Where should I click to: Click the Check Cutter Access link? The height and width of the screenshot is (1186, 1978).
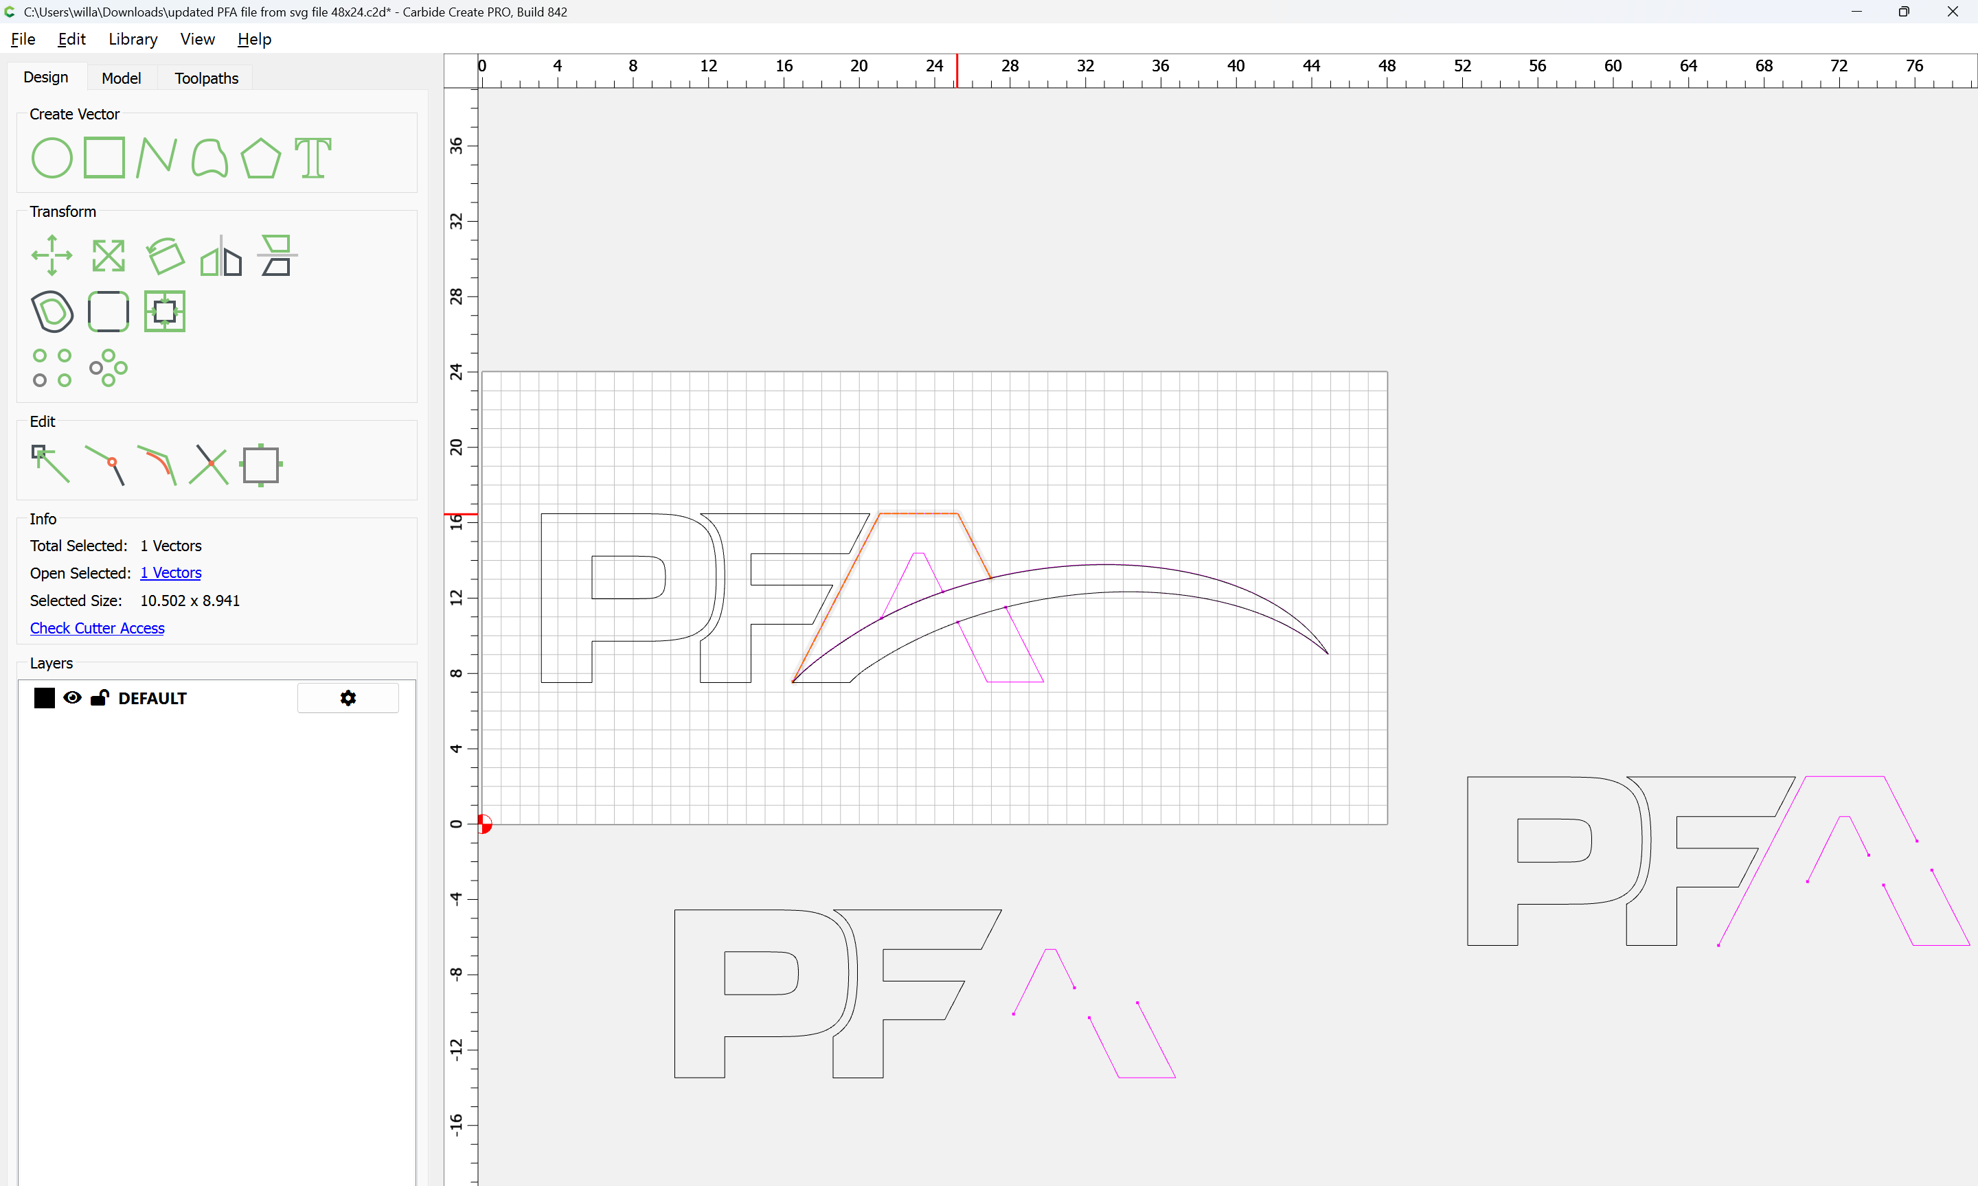pos(97,628)
